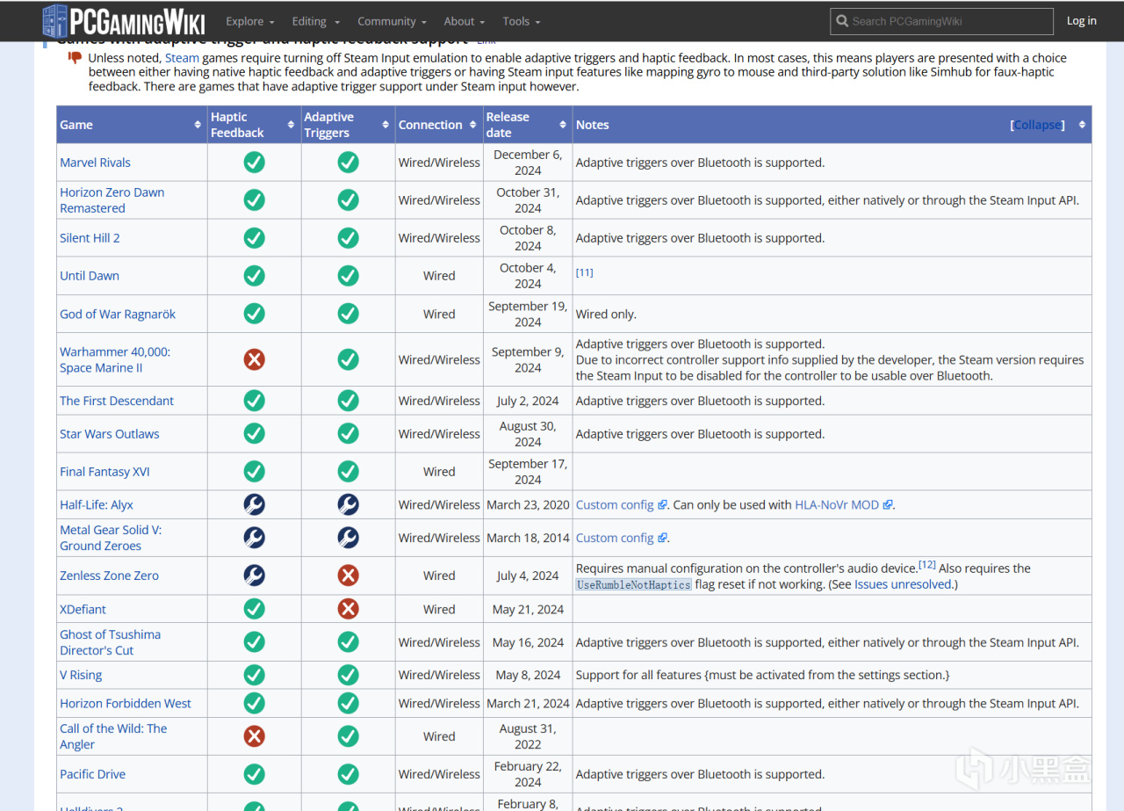Click the PCGamingWiki logo icon

[54, 20]
